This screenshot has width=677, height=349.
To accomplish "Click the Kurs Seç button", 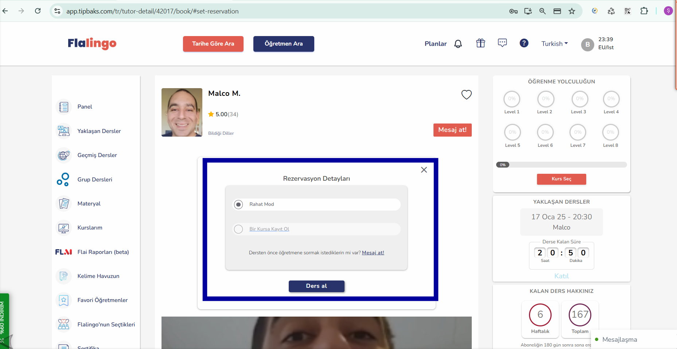I will pyautogui.click(x=561, y=179).
